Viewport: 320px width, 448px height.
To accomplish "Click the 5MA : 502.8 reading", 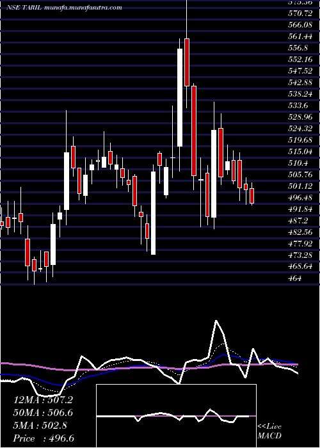I will tap(40, 426).
